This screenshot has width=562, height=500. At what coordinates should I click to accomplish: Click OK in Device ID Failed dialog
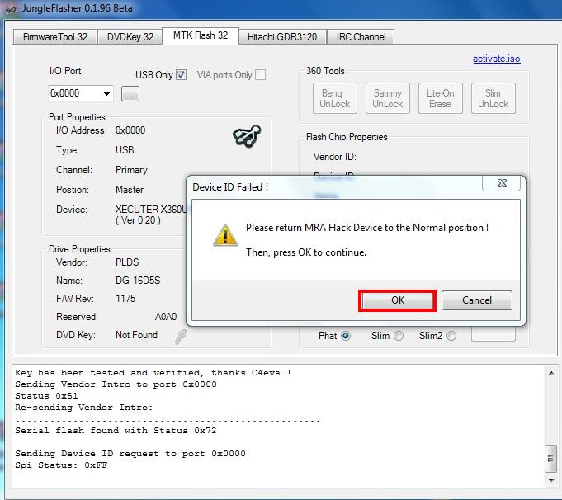(397, 300)
